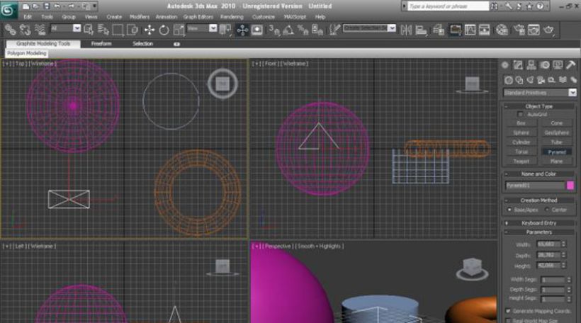
Task: Select the Base/Apex creation method
Action: 509,210
